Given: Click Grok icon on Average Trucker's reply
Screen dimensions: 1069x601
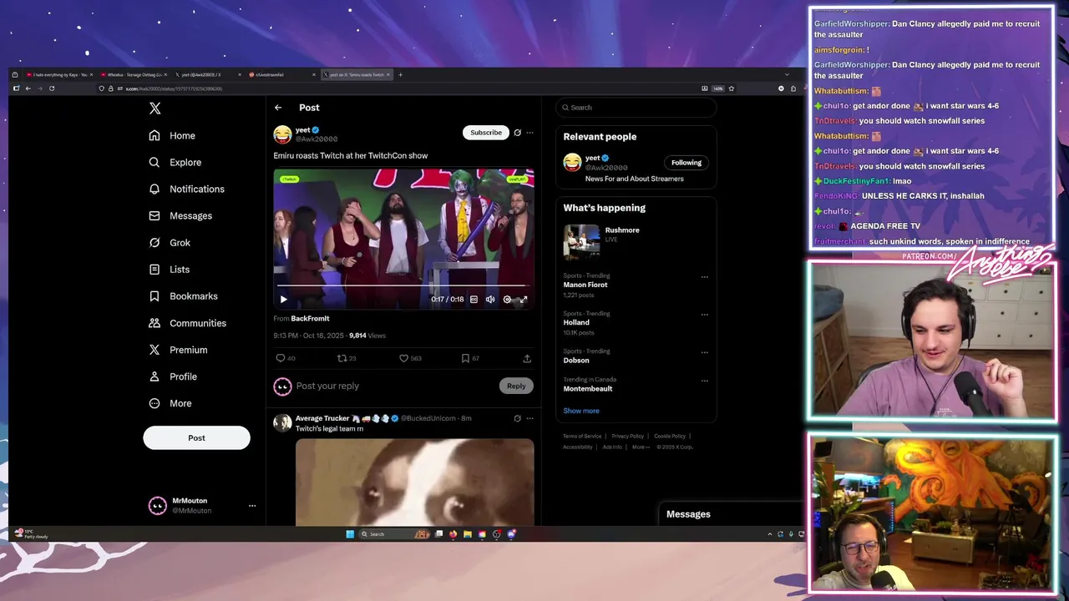Looking at the screenshot, I should 517,418.
